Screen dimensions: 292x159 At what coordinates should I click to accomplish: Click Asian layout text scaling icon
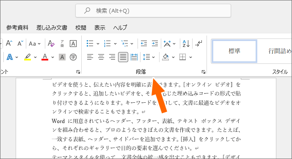point(167,44)
